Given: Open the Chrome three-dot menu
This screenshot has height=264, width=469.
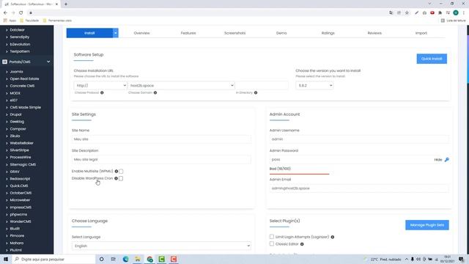Looking at the screenshot, I should (x=464, y=13).
